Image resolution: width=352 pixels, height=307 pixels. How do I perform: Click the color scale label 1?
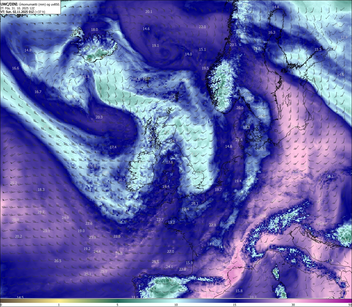(x=59, y=305)
